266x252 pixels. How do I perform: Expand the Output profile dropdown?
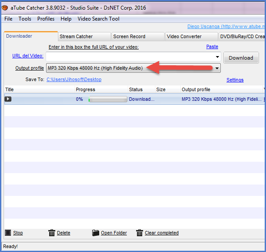click(217, 68)
